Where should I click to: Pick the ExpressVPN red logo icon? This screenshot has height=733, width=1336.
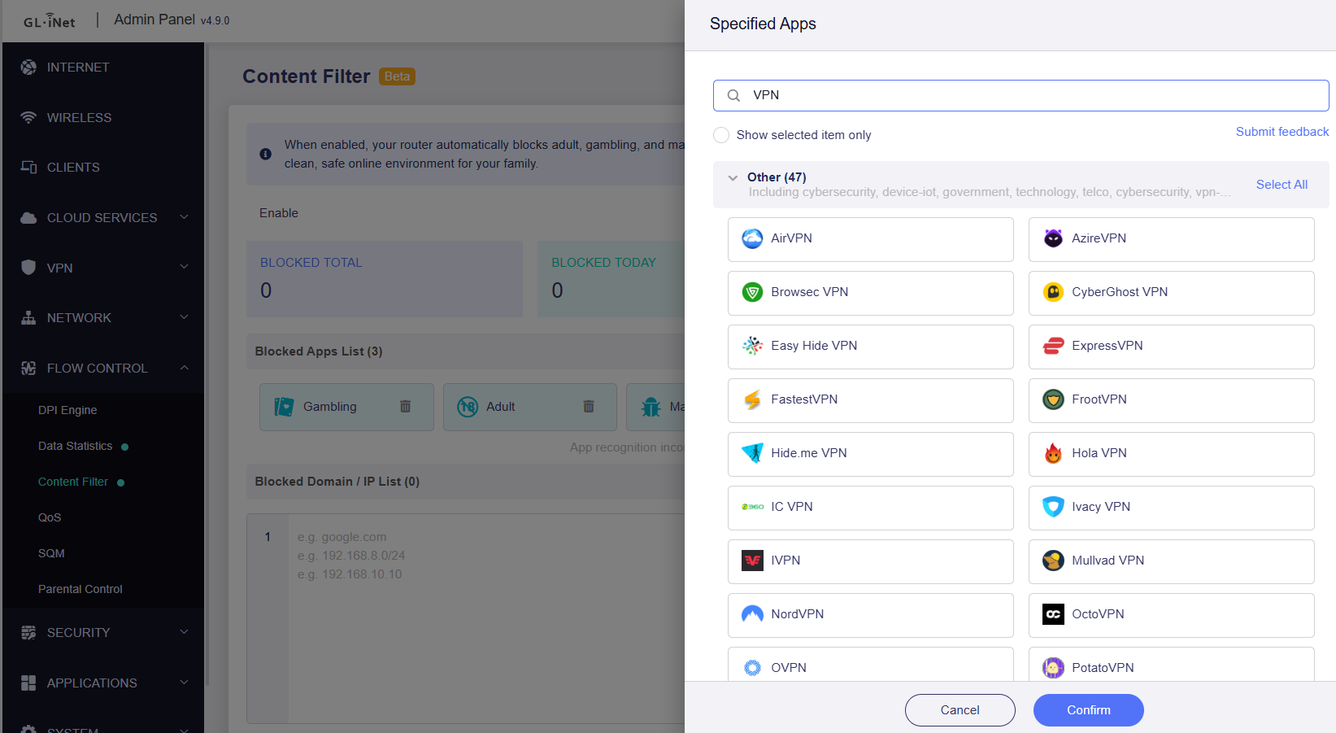pyautogui.click(x=1053, y=346)
